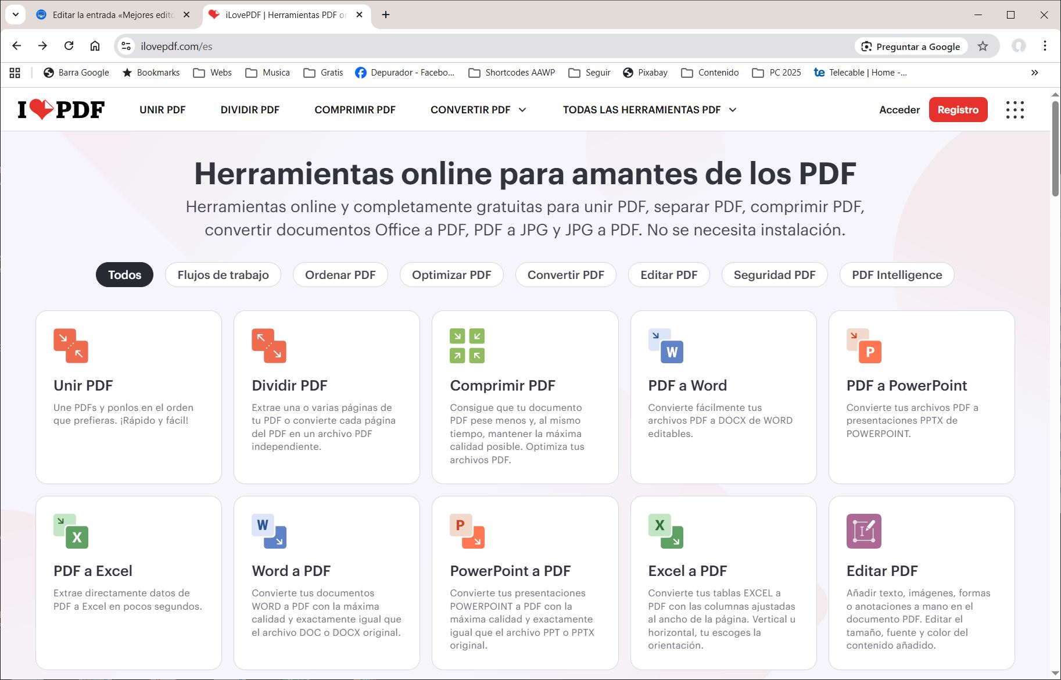Viewport: 1061px width, 680px height.
Task: Open the PDF a Excel icon
Action: (x=71, y=531)
